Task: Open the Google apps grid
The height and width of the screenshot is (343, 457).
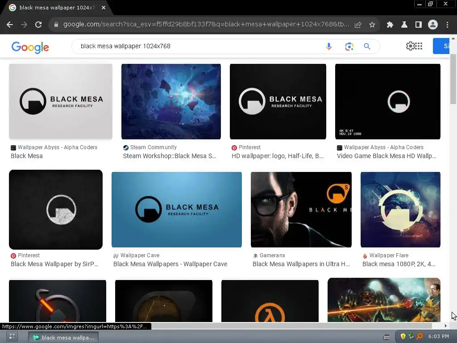Action: (419, 46)
